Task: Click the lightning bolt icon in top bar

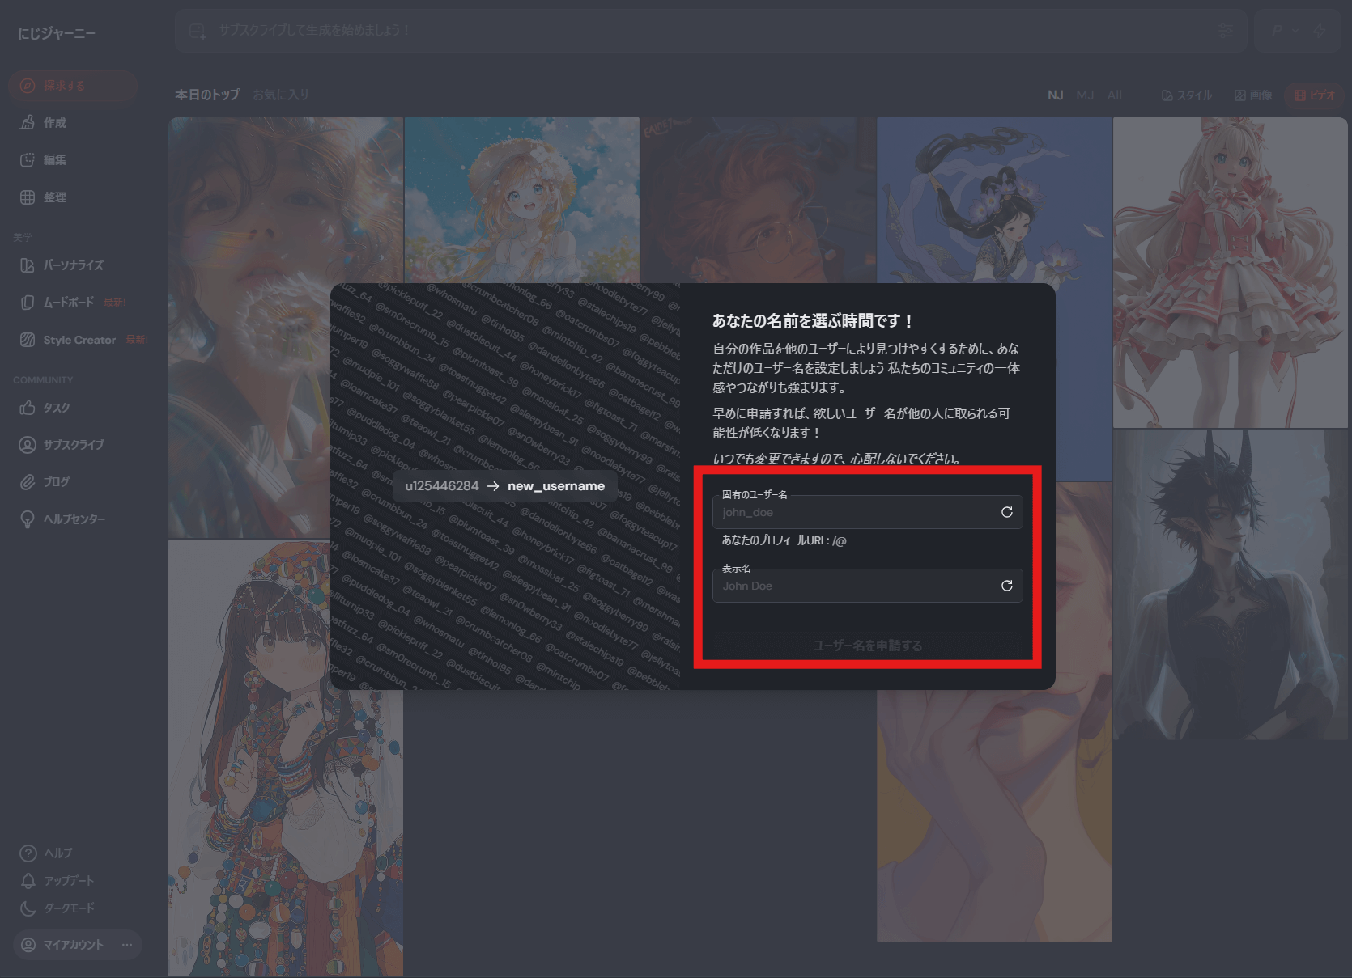Action: 1320,31
